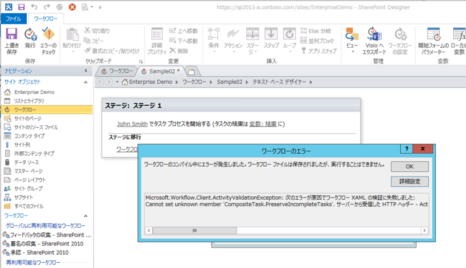Click Visio へエクスポート button
This screenshot has height=268, width=466.
click(x=374, y=41)
